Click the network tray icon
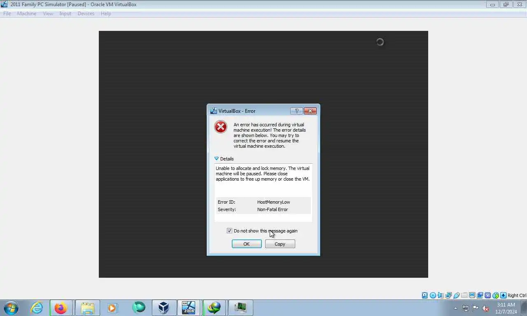Image resolution: width=527 pixels, height=316 pixels. 466,308
